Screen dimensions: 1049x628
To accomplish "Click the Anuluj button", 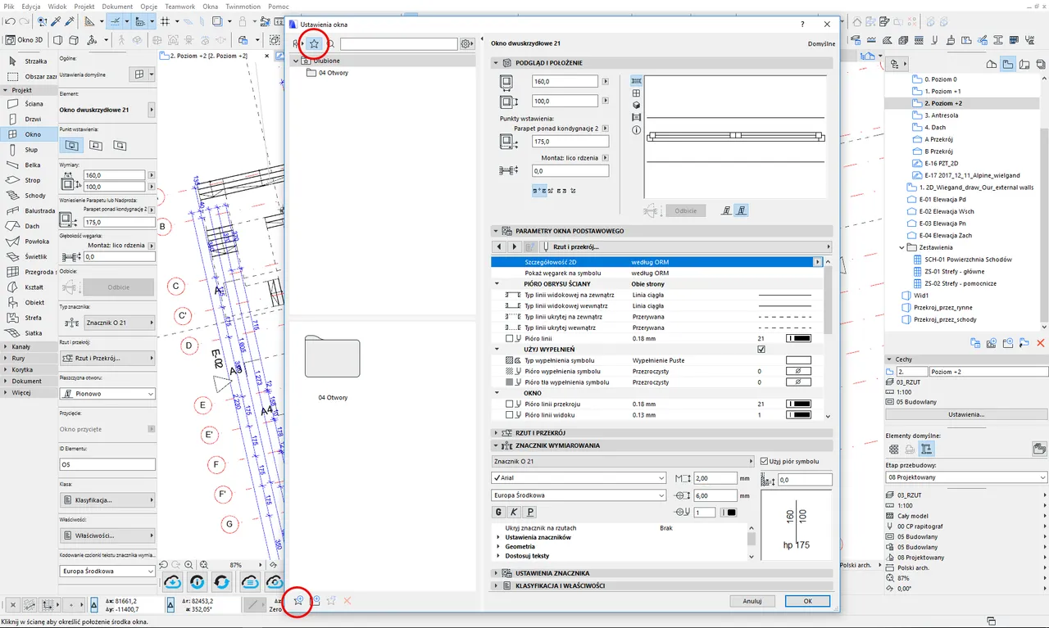I will click(x=752, y=600).
